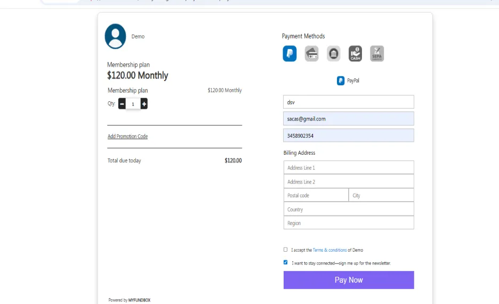
Task: Focus the Country field
Action: 349,209
